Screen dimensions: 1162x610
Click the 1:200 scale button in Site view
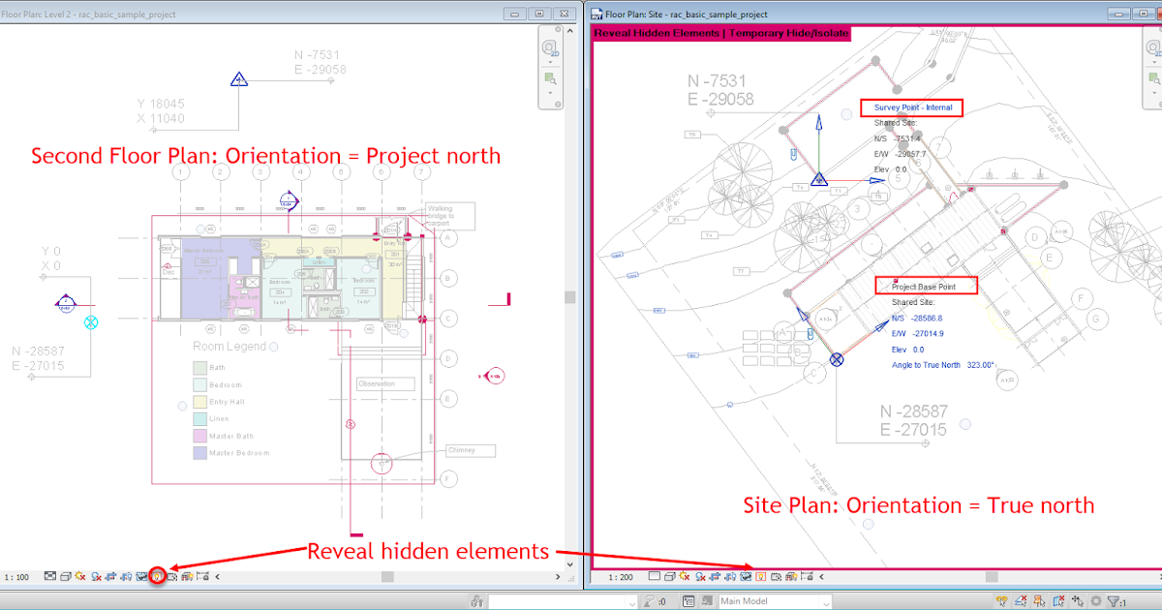[x=620, y=575]
